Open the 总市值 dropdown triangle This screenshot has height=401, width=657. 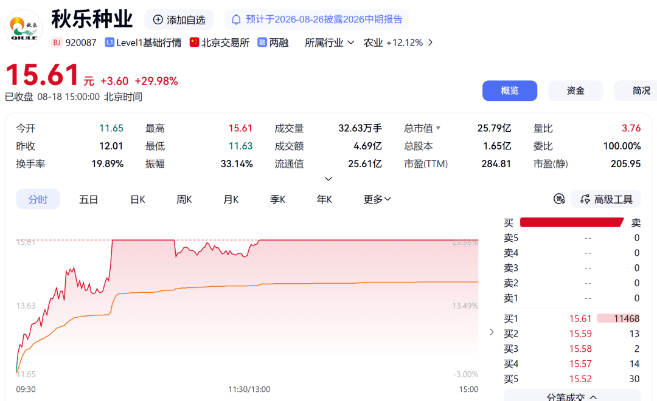(x=438, y=128)
